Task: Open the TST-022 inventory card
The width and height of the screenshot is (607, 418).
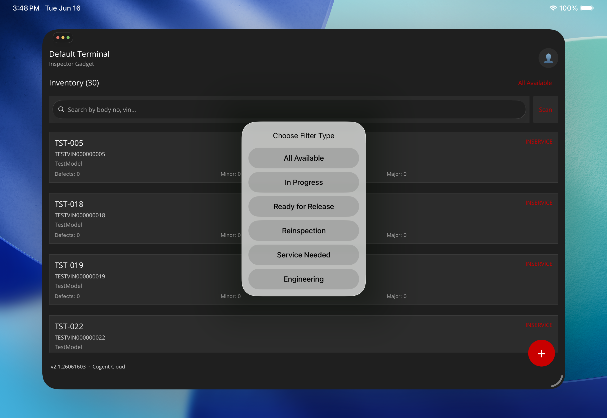Action: click(303, 334)
